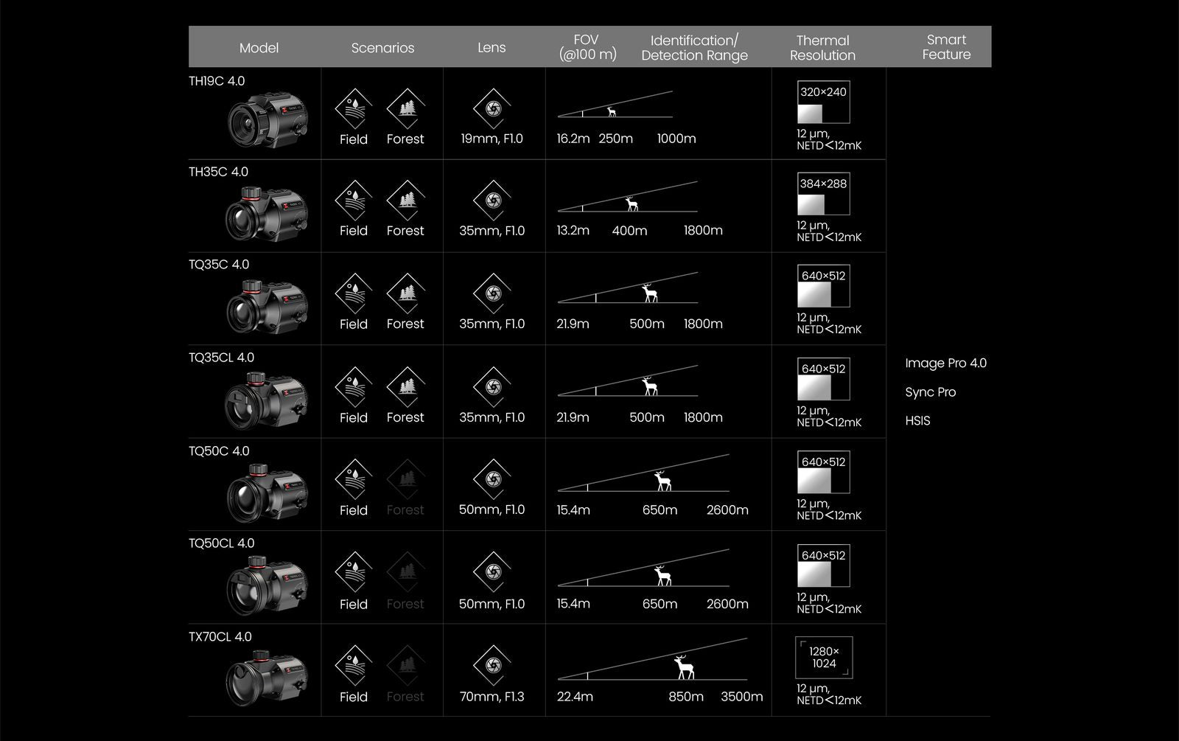Click the 3500m detection range value

tap(741, 697)
